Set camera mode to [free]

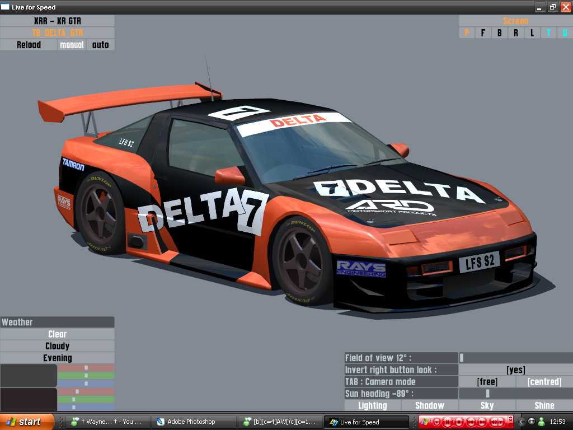pyautogui.click(x=487, y=382)
